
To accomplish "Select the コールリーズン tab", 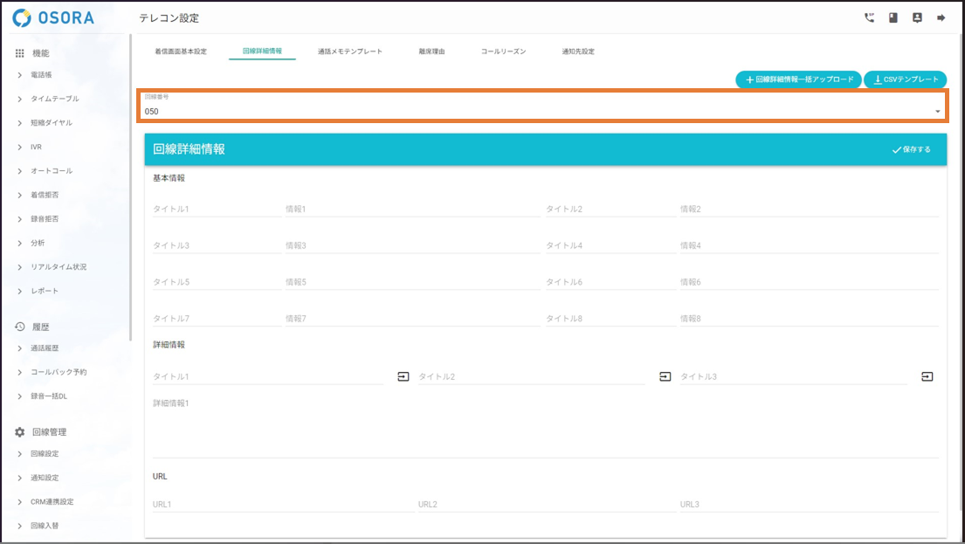I will point(503,52).
